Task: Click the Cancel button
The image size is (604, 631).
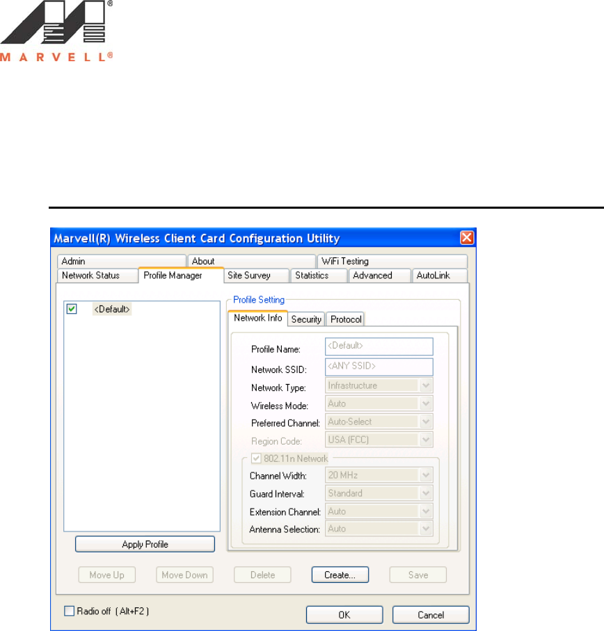Action: click(x=431, y=615)
